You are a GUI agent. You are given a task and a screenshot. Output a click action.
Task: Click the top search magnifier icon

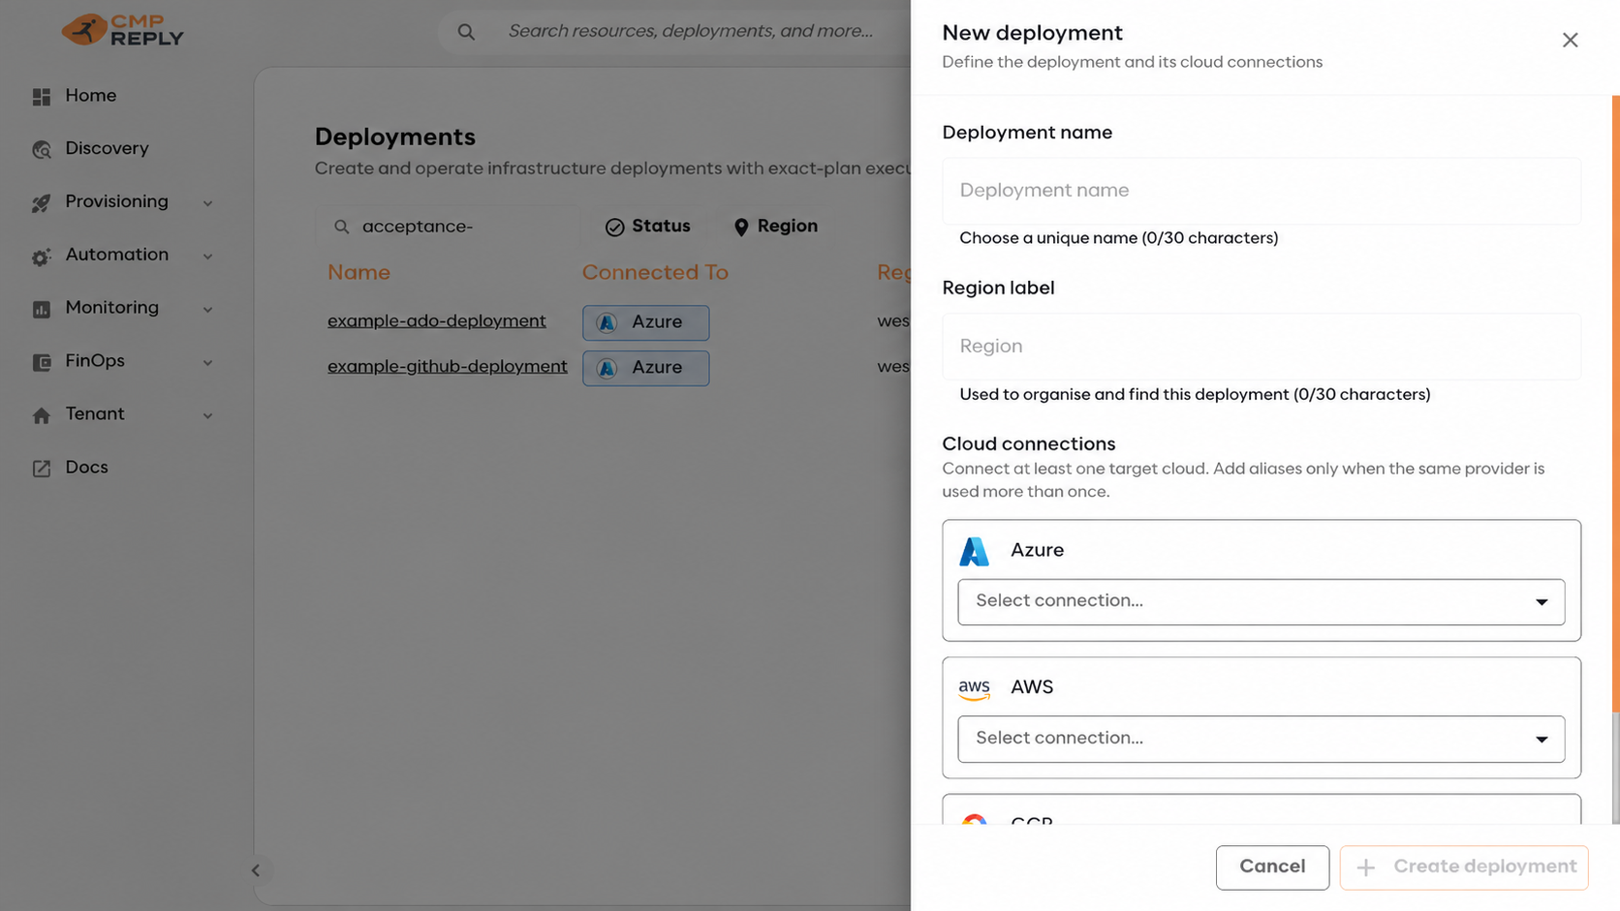click(x=466, y=32)
